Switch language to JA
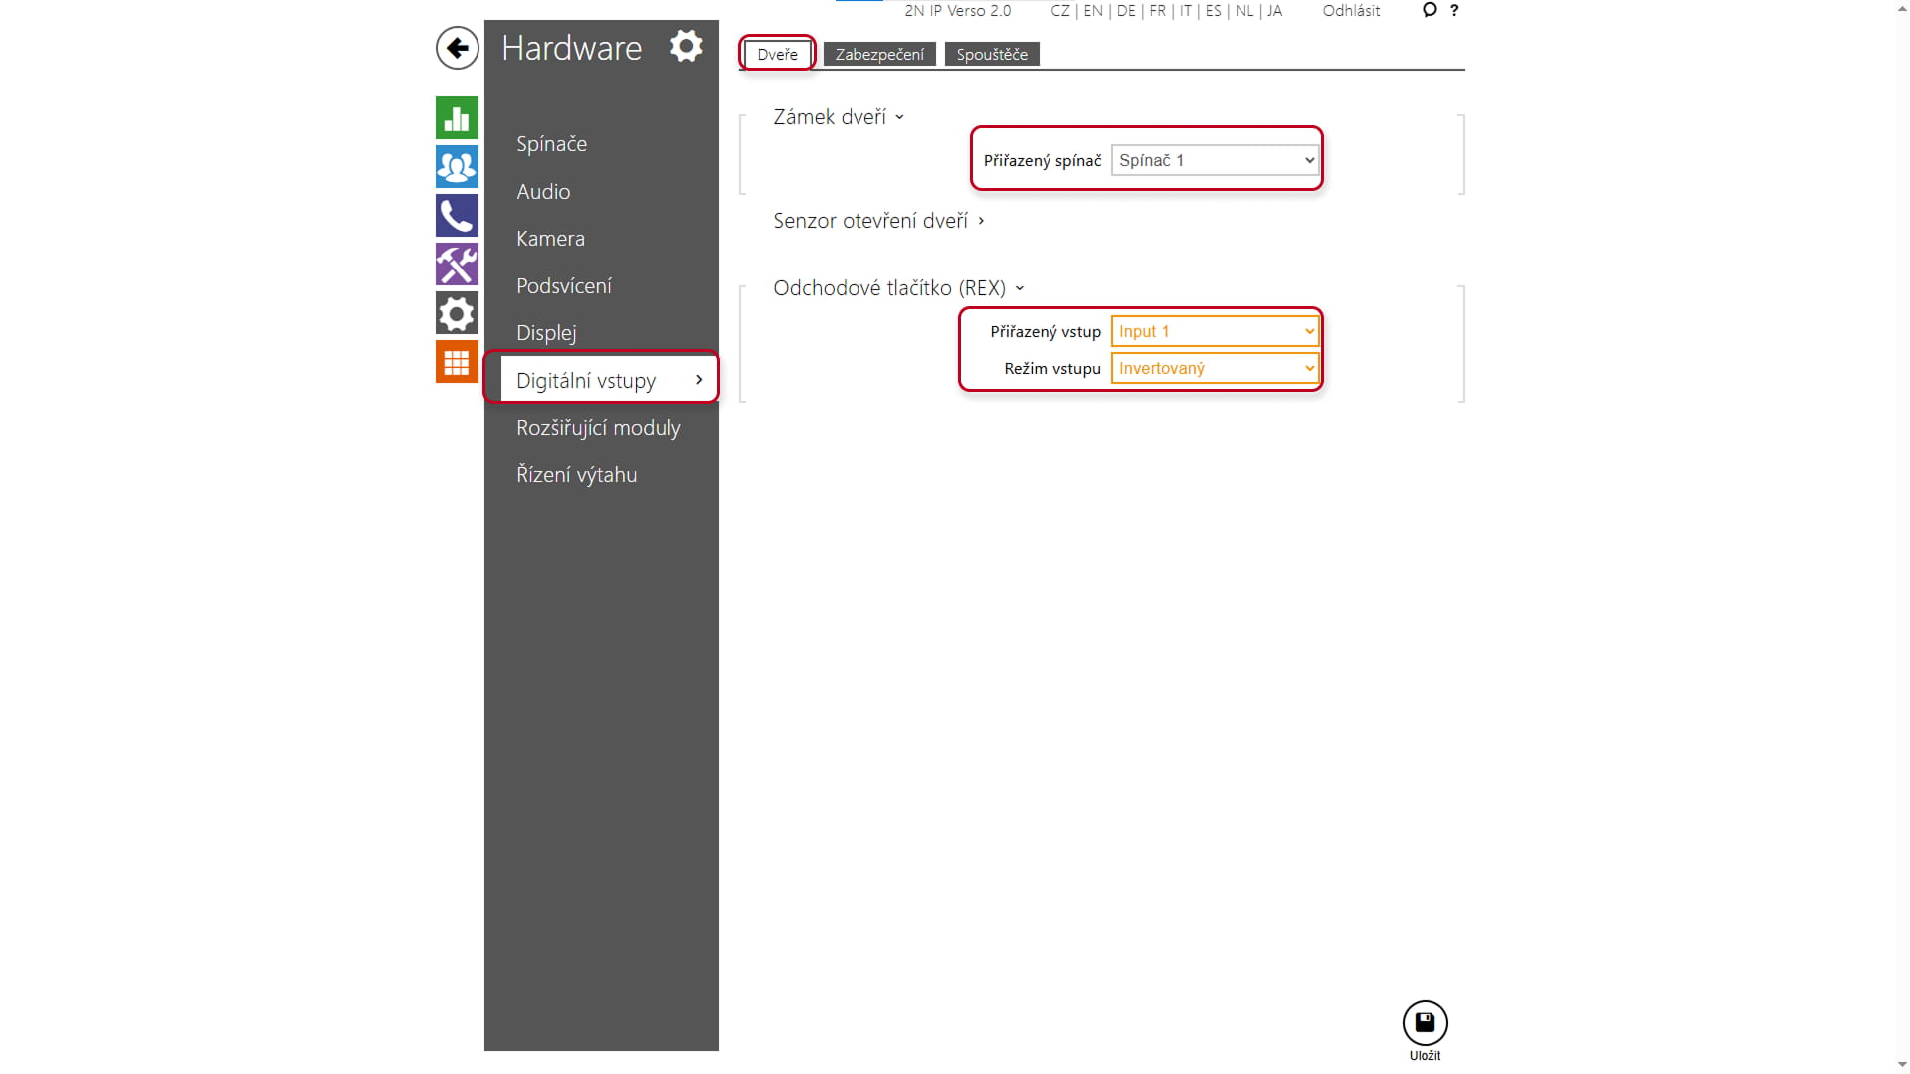1910x1074 pixels. [x=1274, y=11]
